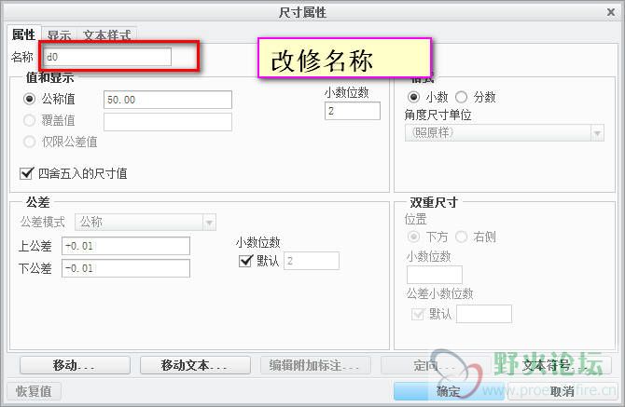Click the 公差小数位数 input field
625x407 pixels.
484,314
